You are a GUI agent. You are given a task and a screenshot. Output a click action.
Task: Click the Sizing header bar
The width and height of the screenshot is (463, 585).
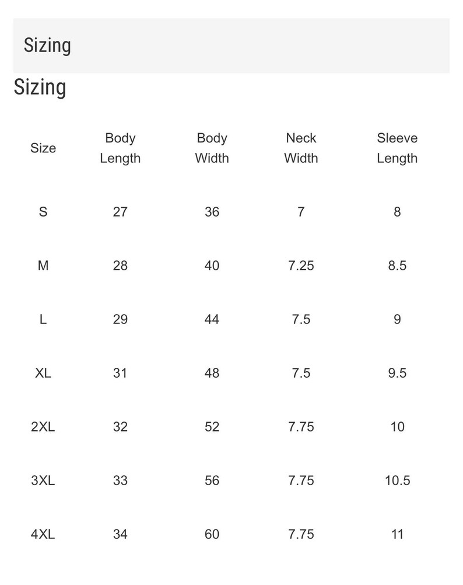(232, 46)
